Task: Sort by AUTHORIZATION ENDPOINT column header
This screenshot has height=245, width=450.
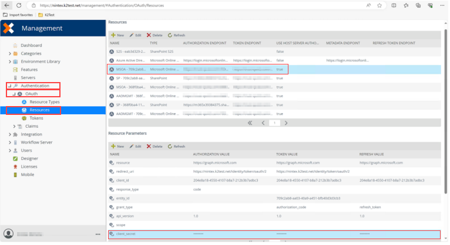Action: tap(204, 43)
